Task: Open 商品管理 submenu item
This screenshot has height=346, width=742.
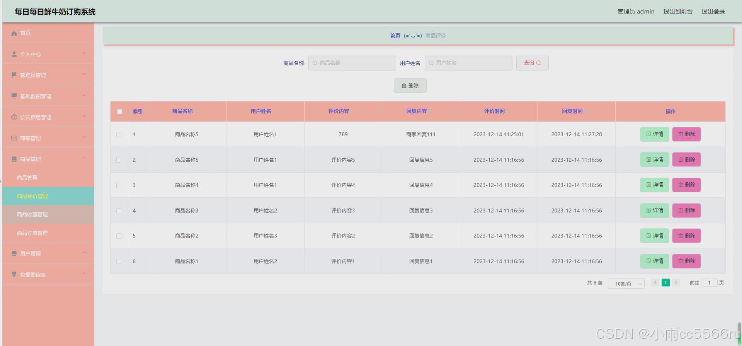Action: 48,178
